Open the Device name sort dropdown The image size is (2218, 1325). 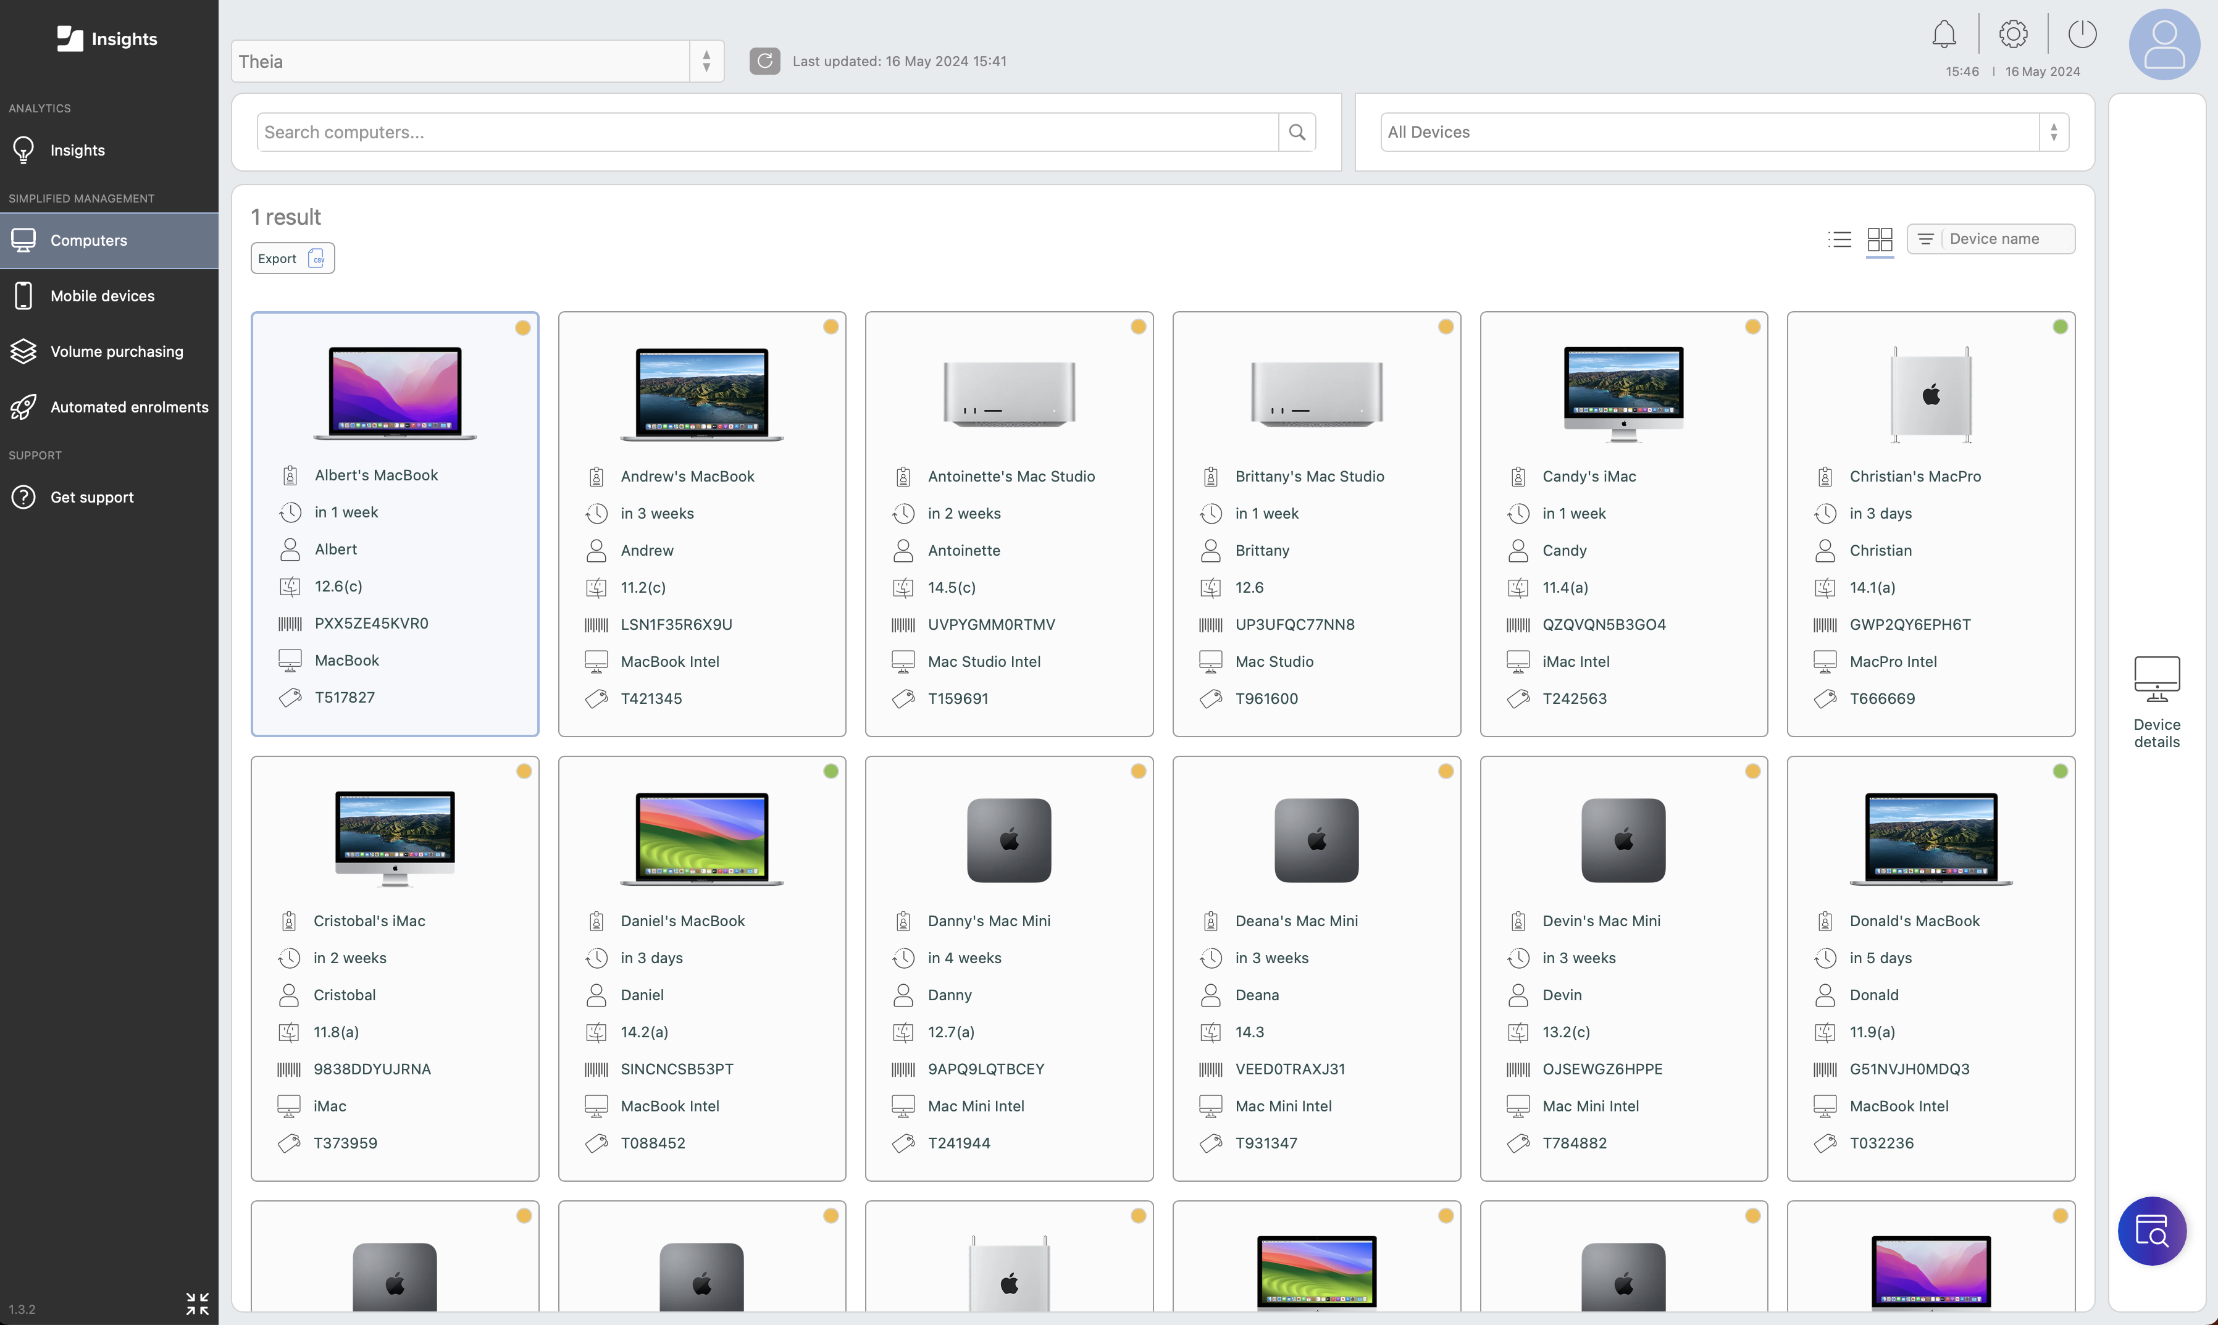coord(1990,240)
